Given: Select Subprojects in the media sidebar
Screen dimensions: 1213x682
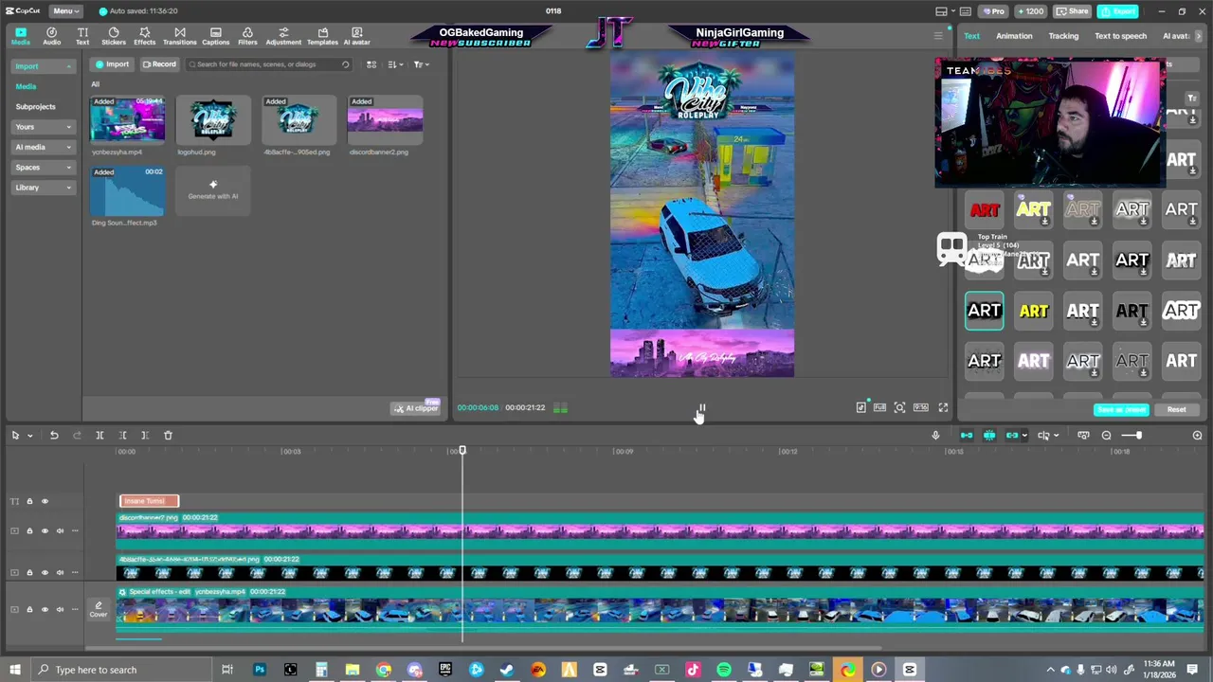Looking at the screenshot, I should (x=35, y=106).
